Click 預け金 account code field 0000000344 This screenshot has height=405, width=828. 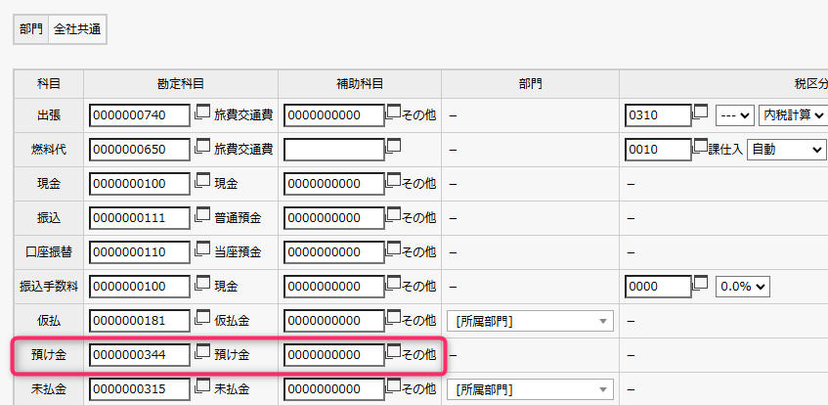(x=140, y=355)
